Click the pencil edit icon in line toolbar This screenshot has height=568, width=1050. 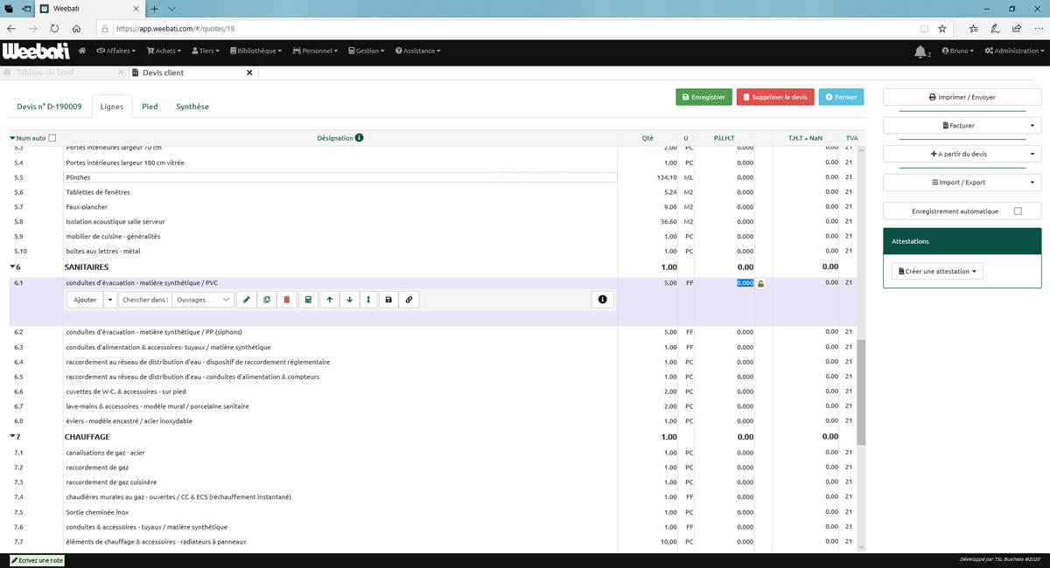247,300
